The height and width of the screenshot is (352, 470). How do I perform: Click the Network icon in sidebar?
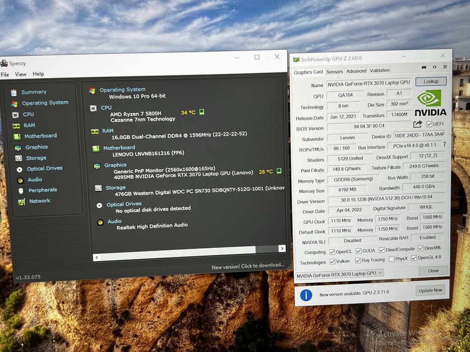click(x=22, y=202)
